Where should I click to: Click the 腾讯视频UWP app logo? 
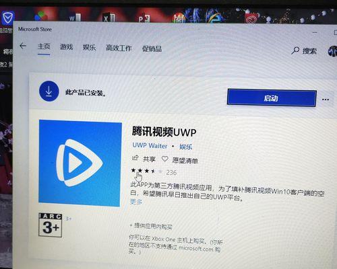[x=80, y=163]
